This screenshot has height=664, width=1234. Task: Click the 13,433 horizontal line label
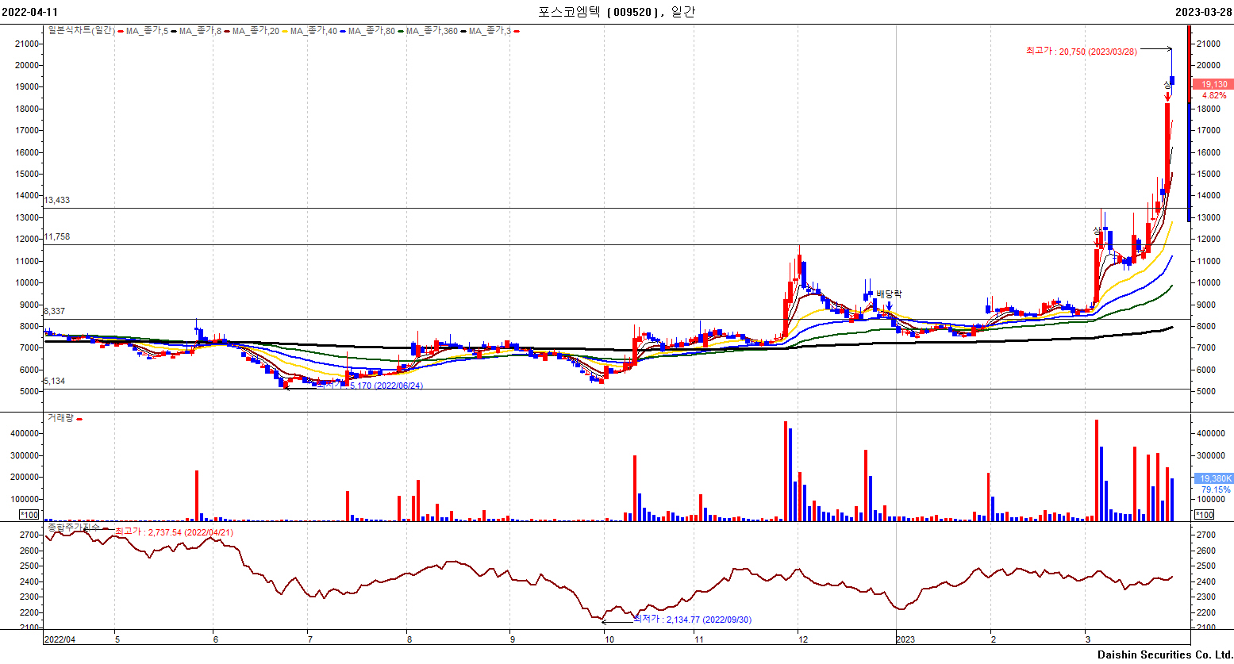pos(57,200)
